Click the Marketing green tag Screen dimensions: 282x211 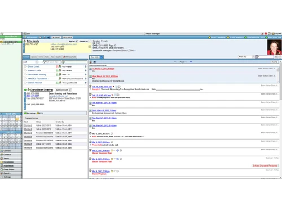tap(30, 113)
